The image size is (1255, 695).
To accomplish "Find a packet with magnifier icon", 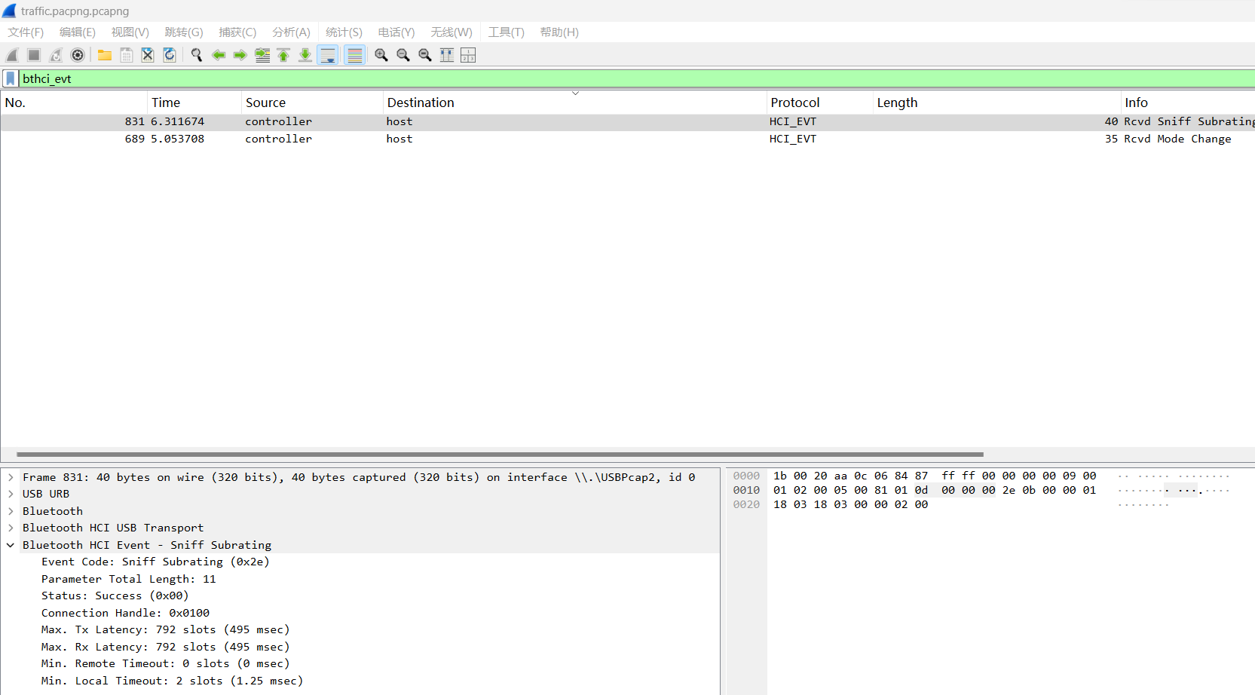I will [197, 55].
